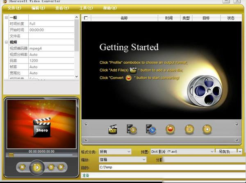Stop conversion with the round stop button

coord(207,130)
